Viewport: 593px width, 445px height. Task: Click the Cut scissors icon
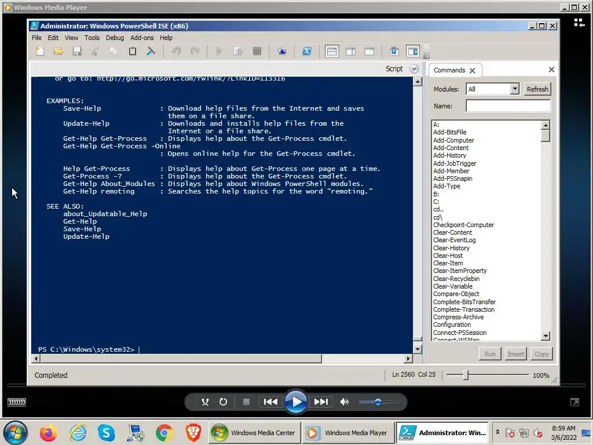pyautogui.click(x=96, y=52)
